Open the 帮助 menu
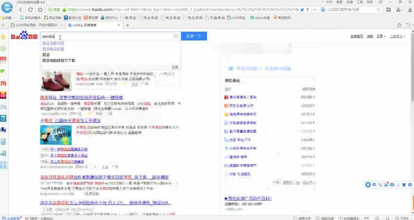This screenshot has width=414, height=220. point(370,2)
